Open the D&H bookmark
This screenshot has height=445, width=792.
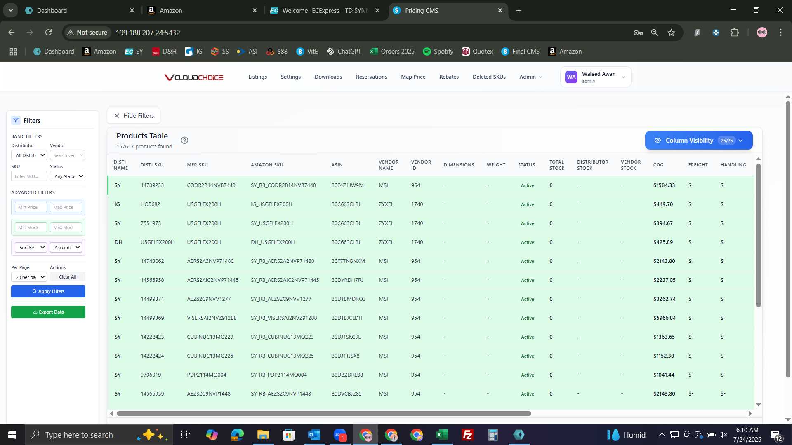tap(164, 52)
